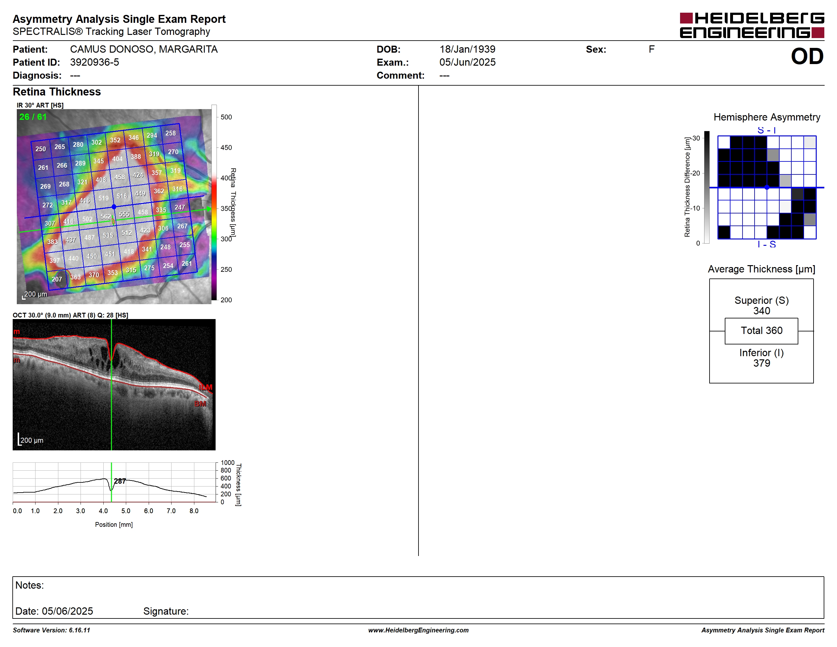Click the OCT 30.0° (9.0 mm) ART label
This screenshot has height=647, width=837.
70,316
